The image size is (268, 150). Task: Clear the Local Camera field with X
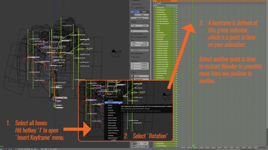[x=148, y=50]
